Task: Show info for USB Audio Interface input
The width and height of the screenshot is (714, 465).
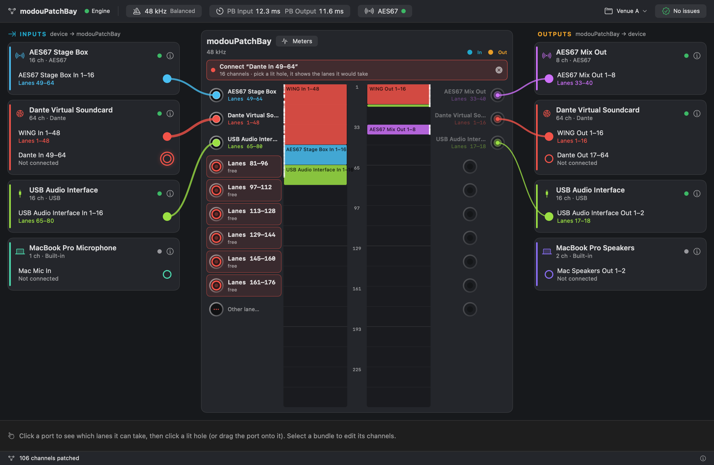Action: point(170,194)
